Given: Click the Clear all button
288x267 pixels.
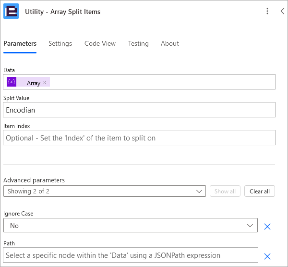Looking at the screenshot, I should pyautogui.click(x=260, y=191).
